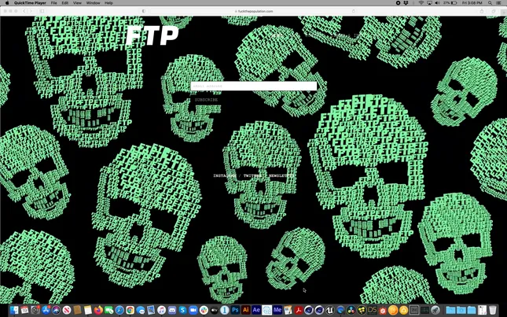
Task: Launch After Effects from the dock
Action: [x=256, y=310]
